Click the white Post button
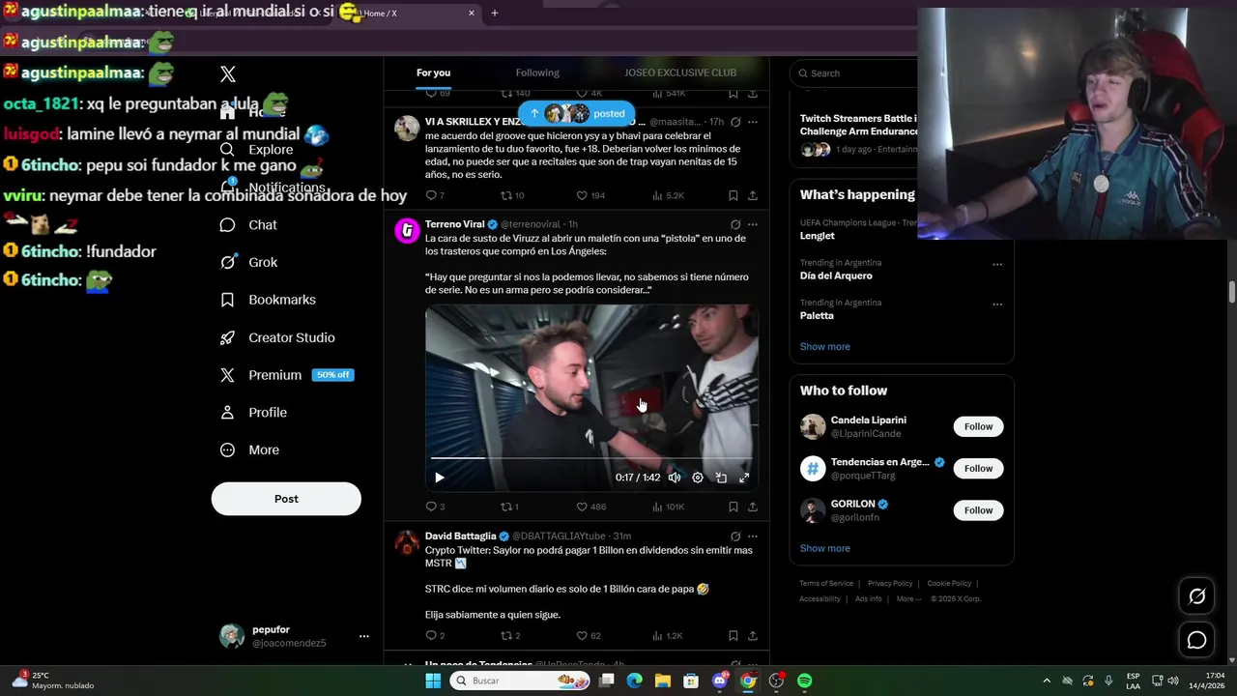Image resolution: width=1237 pixels, height=696 pixels. (286, 499)
